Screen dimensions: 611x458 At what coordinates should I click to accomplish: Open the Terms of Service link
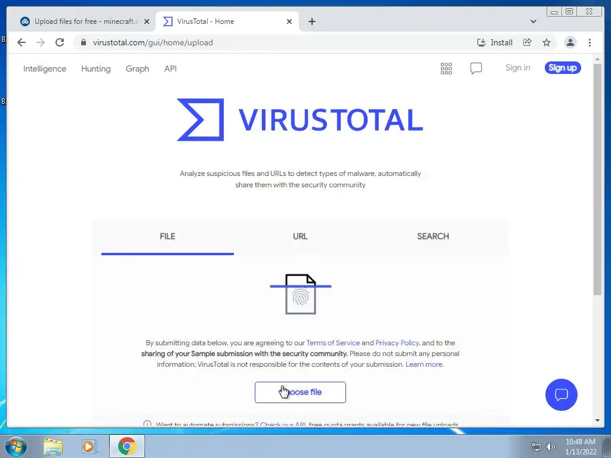[333, 343]
